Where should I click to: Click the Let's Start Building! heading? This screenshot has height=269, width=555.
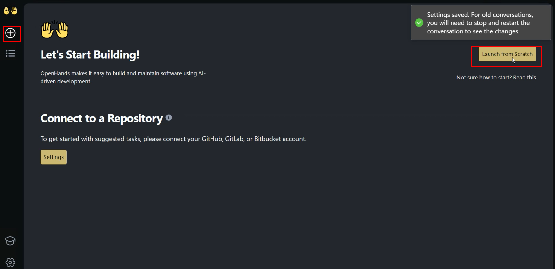[x=90, y=55]
